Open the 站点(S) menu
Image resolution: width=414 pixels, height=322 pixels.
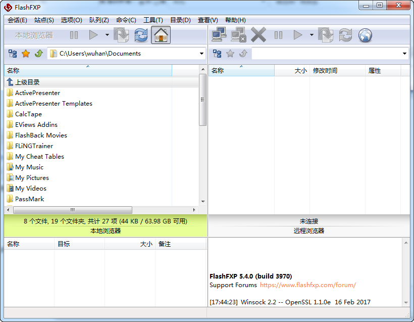[x=44, y=20]
